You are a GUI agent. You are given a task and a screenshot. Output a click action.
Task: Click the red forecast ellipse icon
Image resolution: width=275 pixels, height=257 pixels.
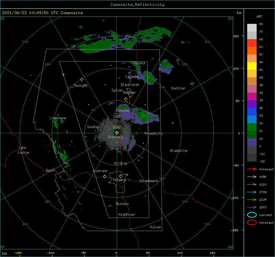[252, 222]
